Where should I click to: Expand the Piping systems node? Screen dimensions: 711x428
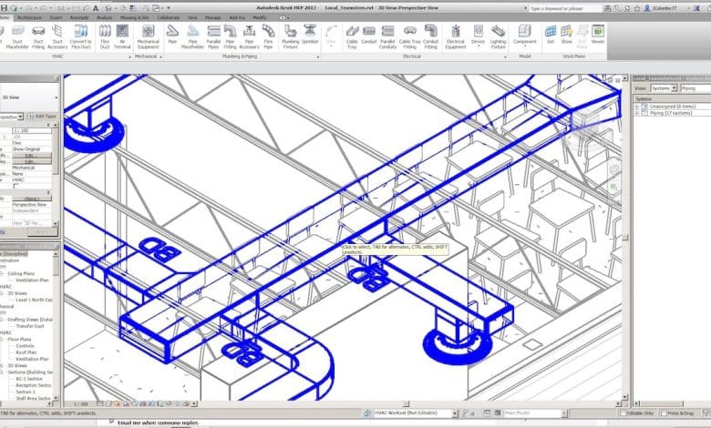point(636,113)
